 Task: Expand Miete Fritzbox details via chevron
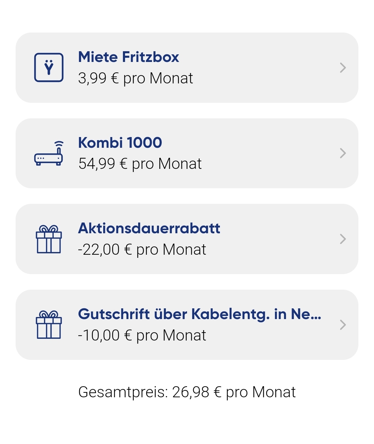click(343, 68)
